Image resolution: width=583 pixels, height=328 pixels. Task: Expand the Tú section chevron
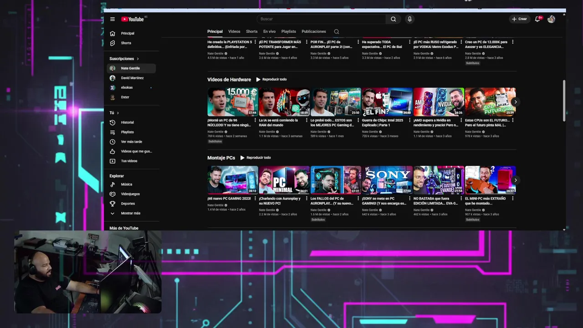tap(118, 113)
